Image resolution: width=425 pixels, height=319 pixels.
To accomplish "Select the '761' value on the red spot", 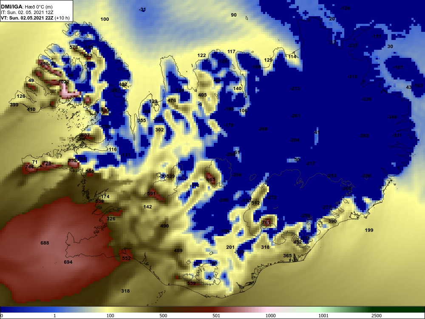I will pyautogui.click(x=266, y=222).
